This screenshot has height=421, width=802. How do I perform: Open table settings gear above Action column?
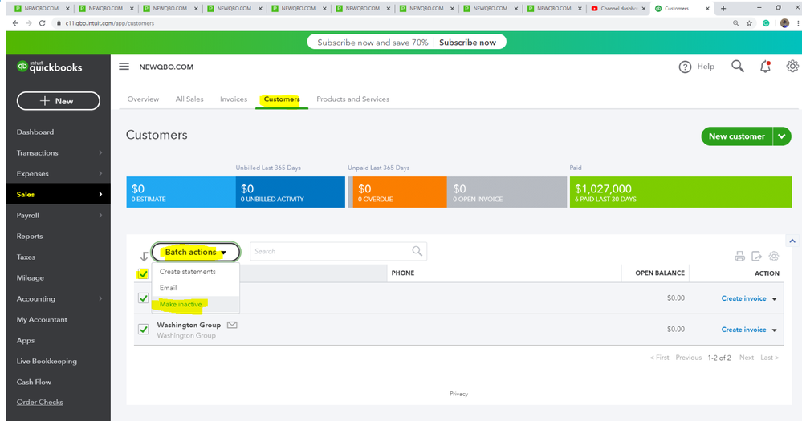pos(774,256)
